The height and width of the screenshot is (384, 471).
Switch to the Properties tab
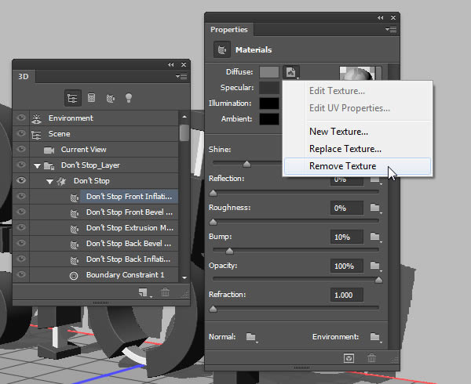229,29
